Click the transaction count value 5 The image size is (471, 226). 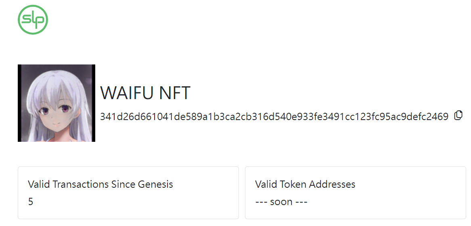(31, 202)
